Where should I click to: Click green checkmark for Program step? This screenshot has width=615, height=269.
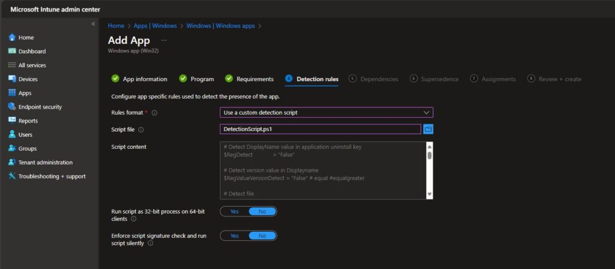click(183, 79)
